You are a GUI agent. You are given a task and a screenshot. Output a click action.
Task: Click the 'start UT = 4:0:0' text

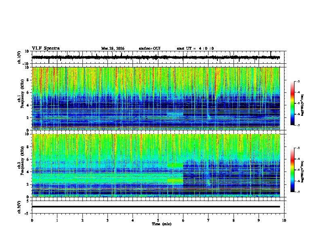pos(195,48)
